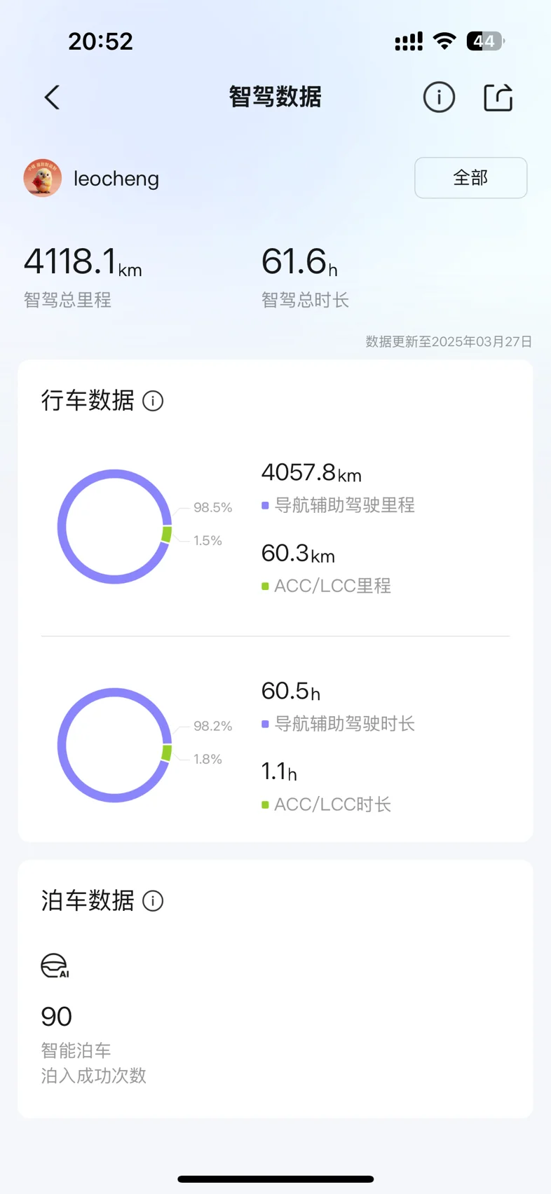Select the 90 parking success count

pyautogui.click(x=57, y=1017)
